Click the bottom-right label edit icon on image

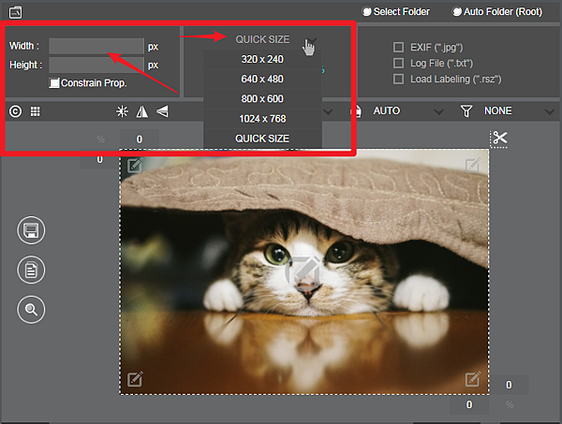[x=473, y=379]
